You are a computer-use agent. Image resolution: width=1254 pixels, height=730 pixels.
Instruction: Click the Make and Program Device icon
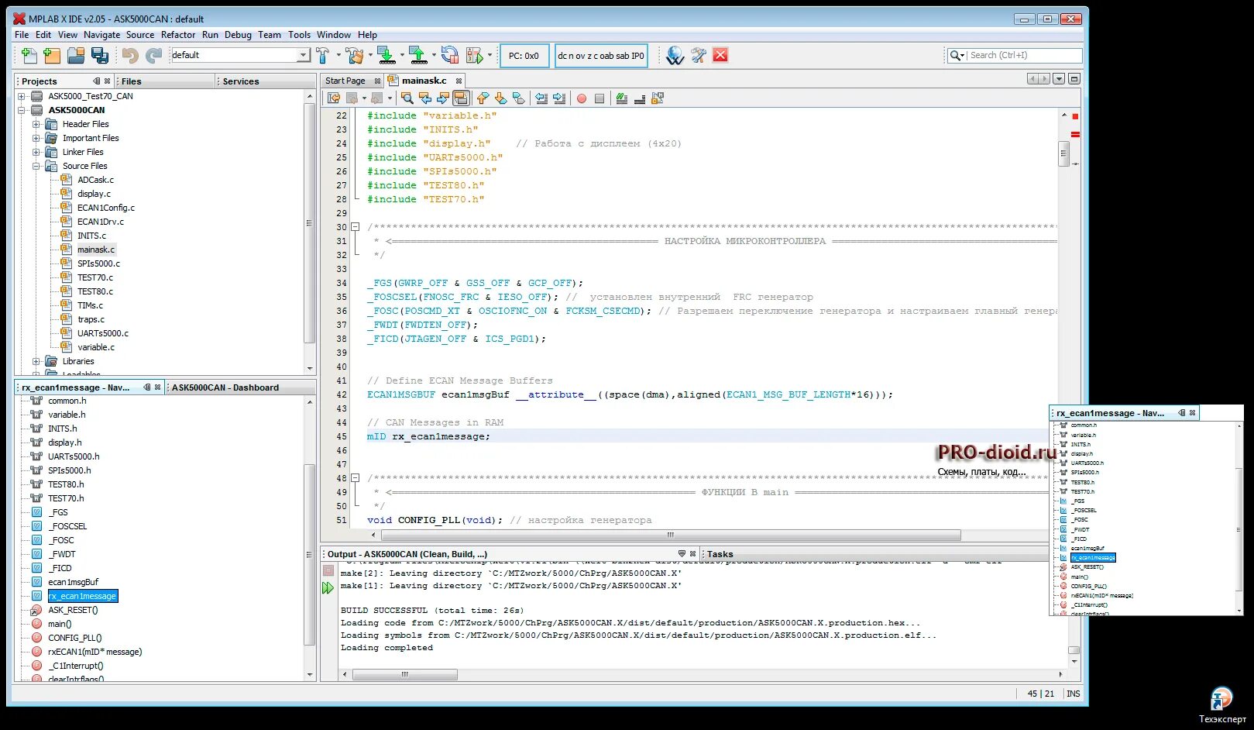coord(386,55)
